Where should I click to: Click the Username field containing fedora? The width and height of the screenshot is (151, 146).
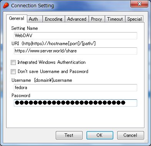(75, 88)
